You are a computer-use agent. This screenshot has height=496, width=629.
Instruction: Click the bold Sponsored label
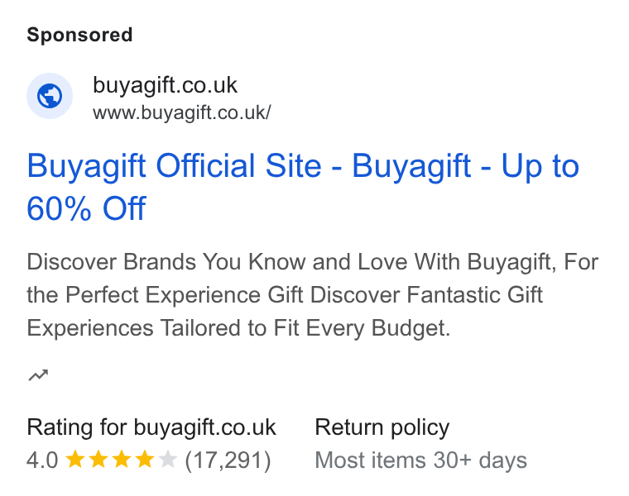(79, 35)
